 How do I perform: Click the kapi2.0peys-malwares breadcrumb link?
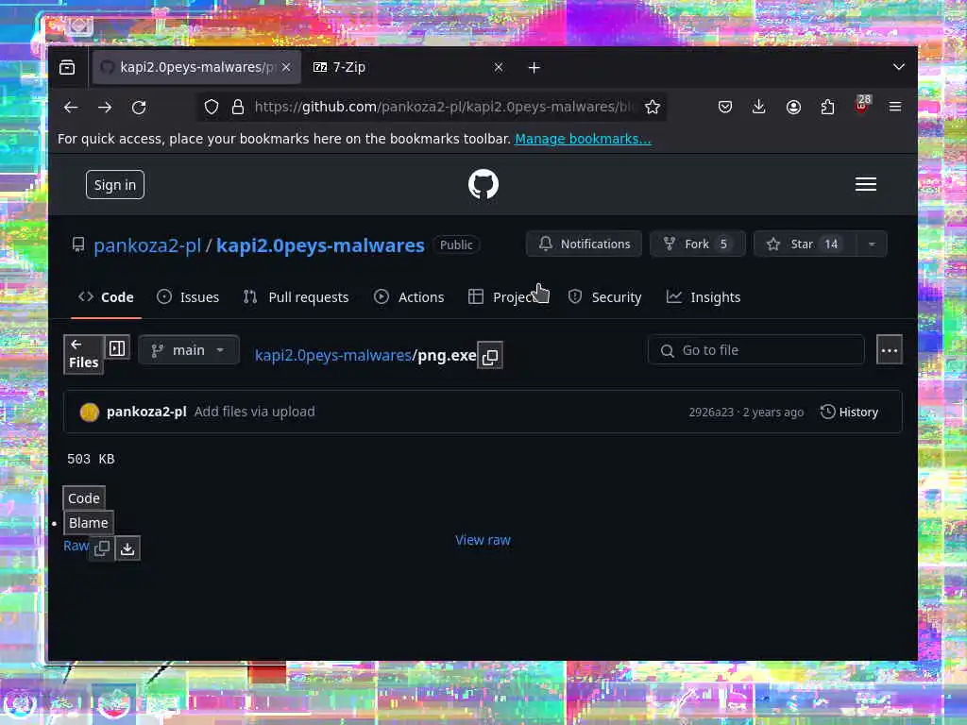(x=333, y=356)
